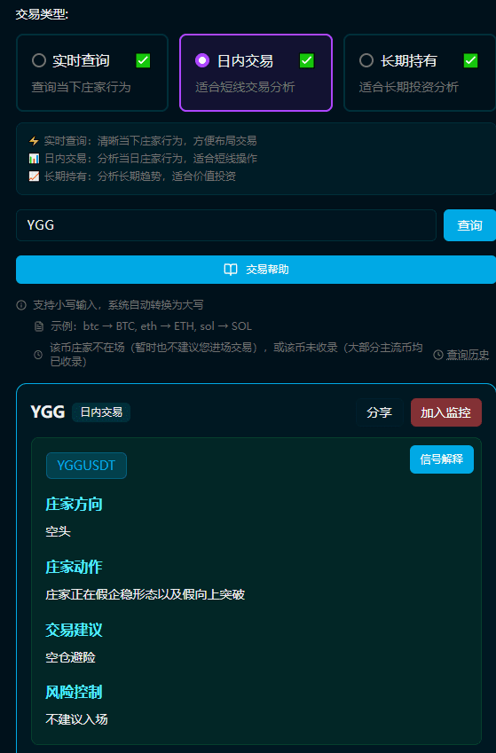Click into the YGG symbol input field
Viewport: 496px width, 753px height.
tap(226, 225)
